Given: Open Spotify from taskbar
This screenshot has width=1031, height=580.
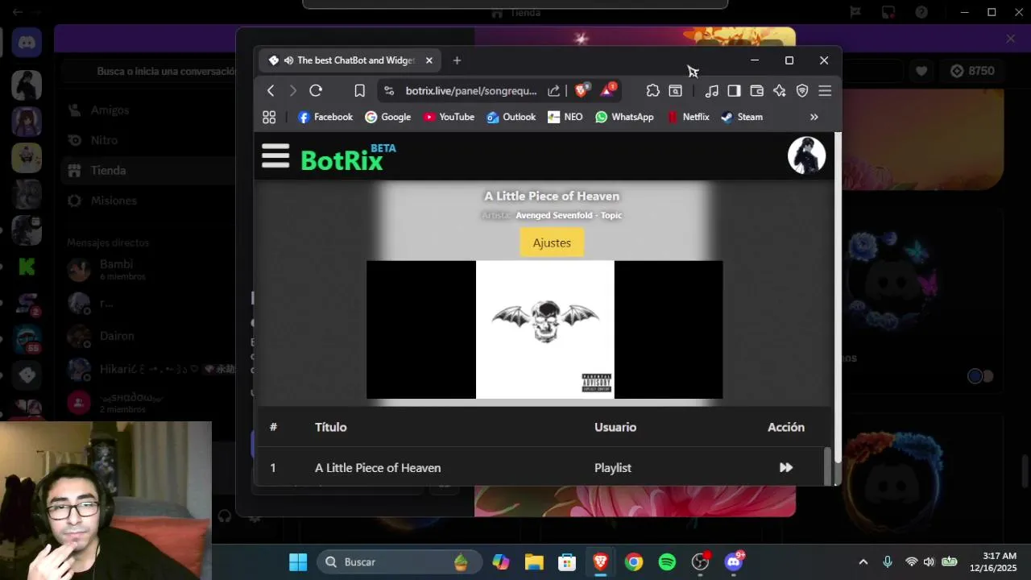Looking at the screenshot, I should click(667, 561).
